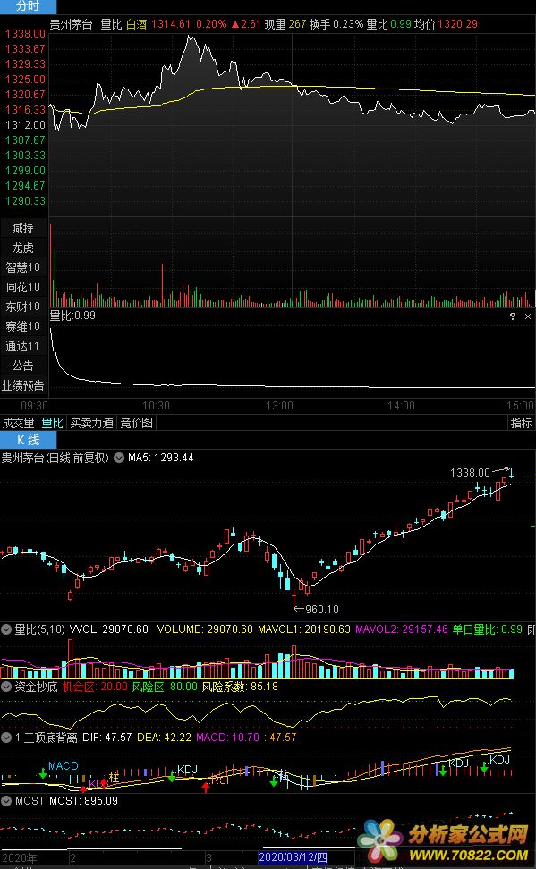Click the DIF: 47.57 value
This screenshot has height=869, width=536.
click(107, 738)
